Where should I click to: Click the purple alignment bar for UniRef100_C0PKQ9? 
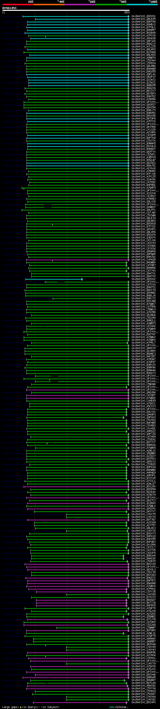78,260
